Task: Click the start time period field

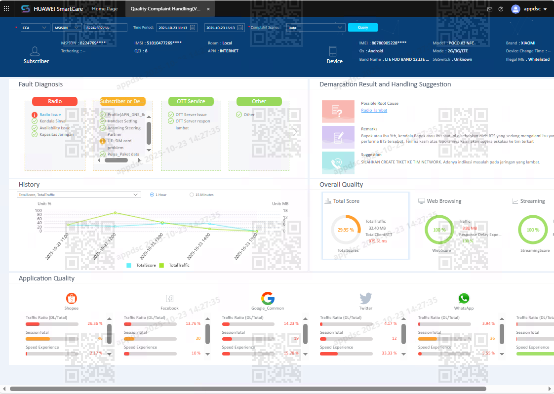Action: 177,28
